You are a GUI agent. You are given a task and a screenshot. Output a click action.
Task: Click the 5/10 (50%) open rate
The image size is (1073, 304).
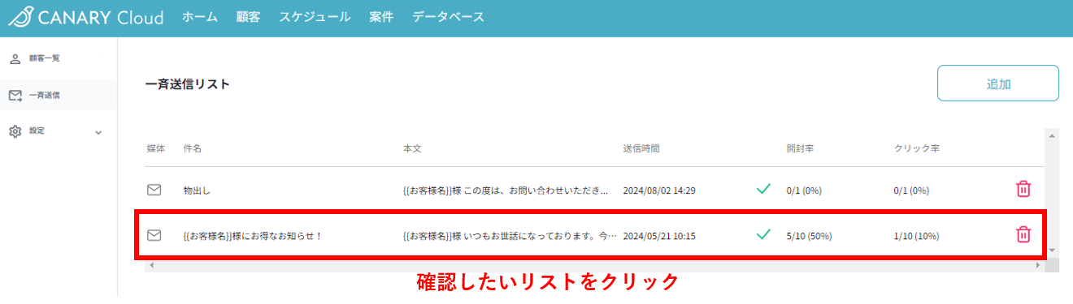[x=810, y=236]
